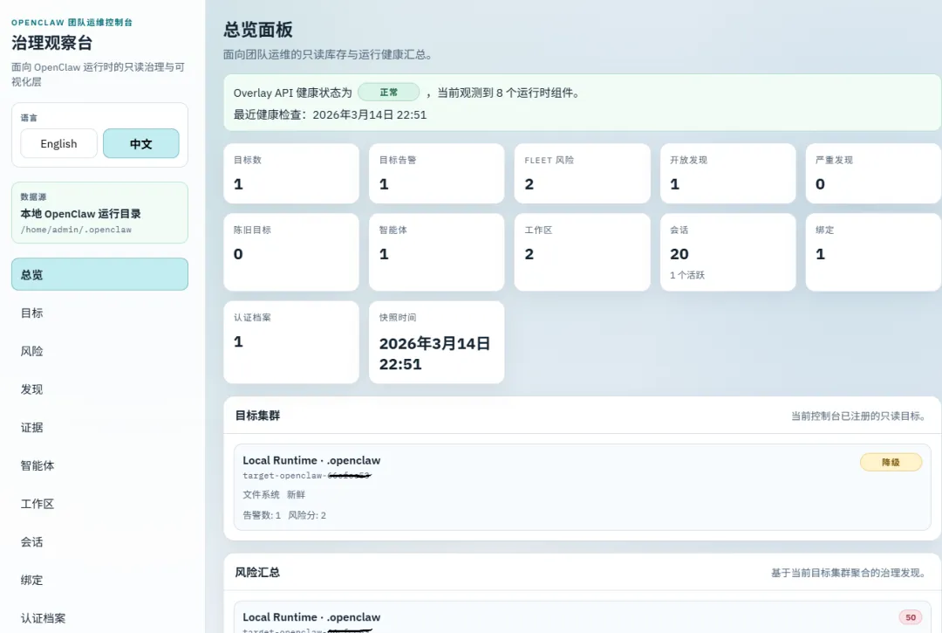Click the 工作区 stat card showing 2
Viewport: 942px width, 633px height.
click(x=582, y=251)
